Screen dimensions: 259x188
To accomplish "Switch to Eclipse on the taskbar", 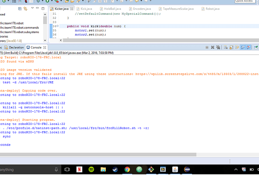I will pyautogui.click(x=187, y=170).
